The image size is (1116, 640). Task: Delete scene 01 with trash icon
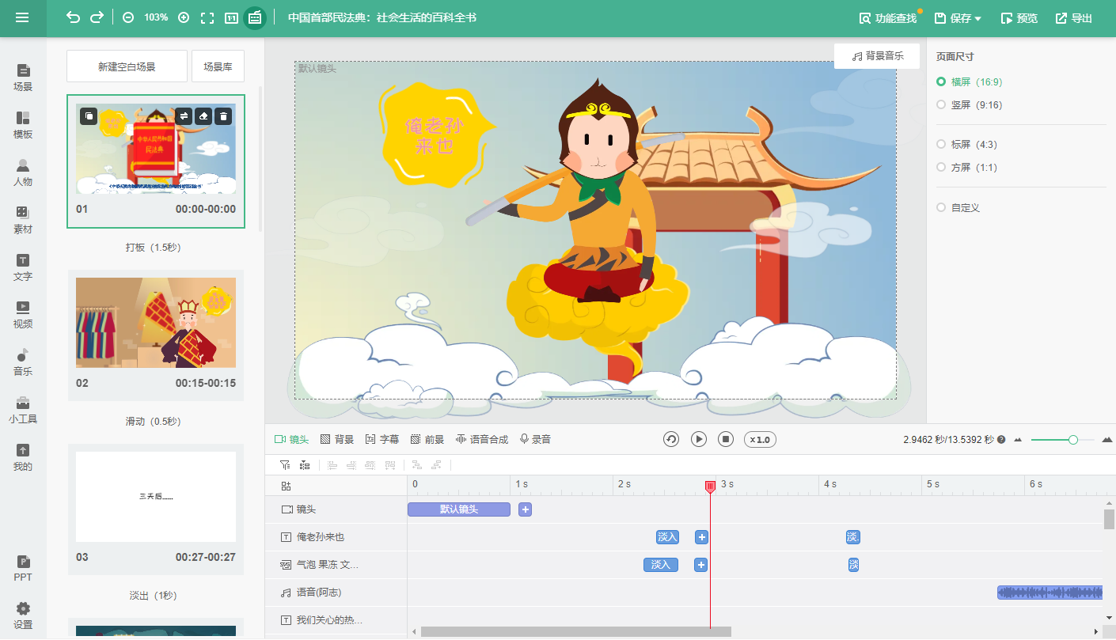point(223,116)
